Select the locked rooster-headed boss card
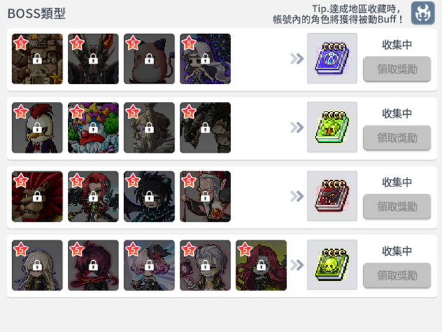This screenshot has height=332, width=442. [x=37, y=128]
